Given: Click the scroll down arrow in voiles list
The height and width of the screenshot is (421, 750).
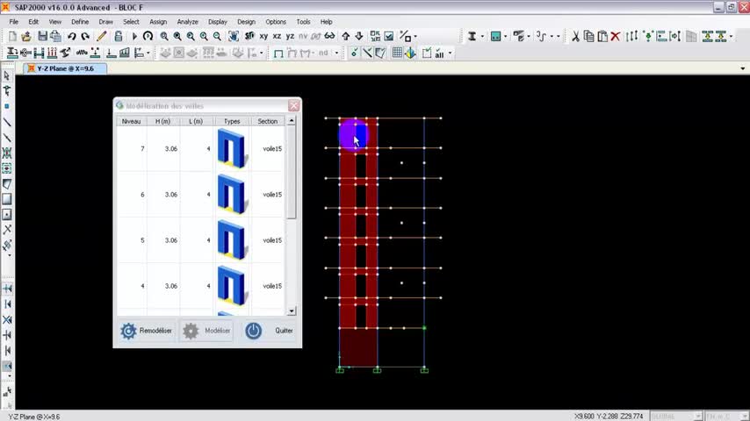Looking at the screenshot, I should 292,311.
